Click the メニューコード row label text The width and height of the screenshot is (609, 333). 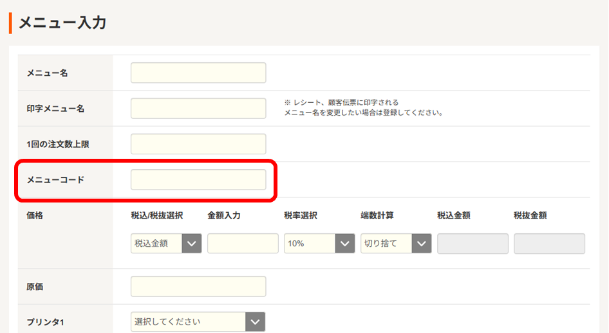pos(56,180)
